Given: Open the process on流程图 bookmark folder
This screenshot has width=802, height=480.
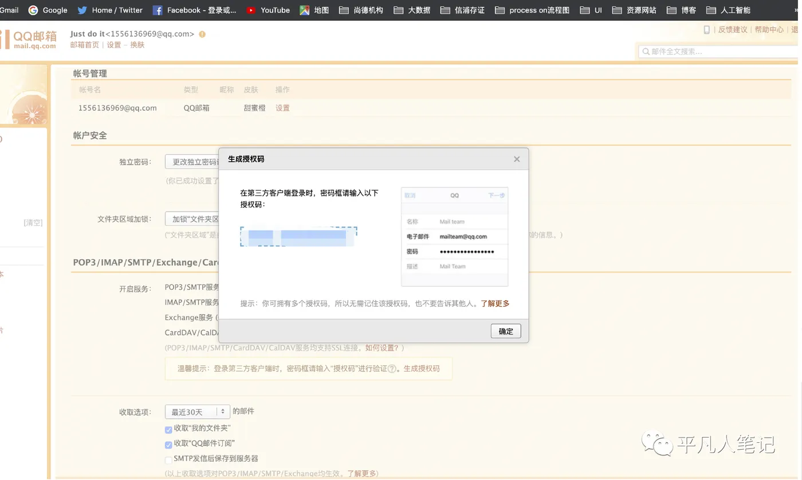Looking at the screenshot, I should pyautogui.click(x=532, y=10).
